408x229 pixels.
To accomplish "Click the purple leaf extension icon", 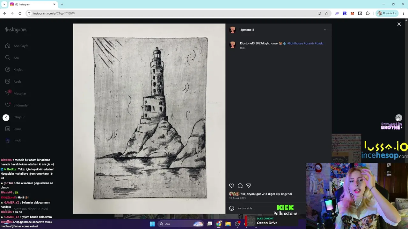I will click(x=337, y=13).
